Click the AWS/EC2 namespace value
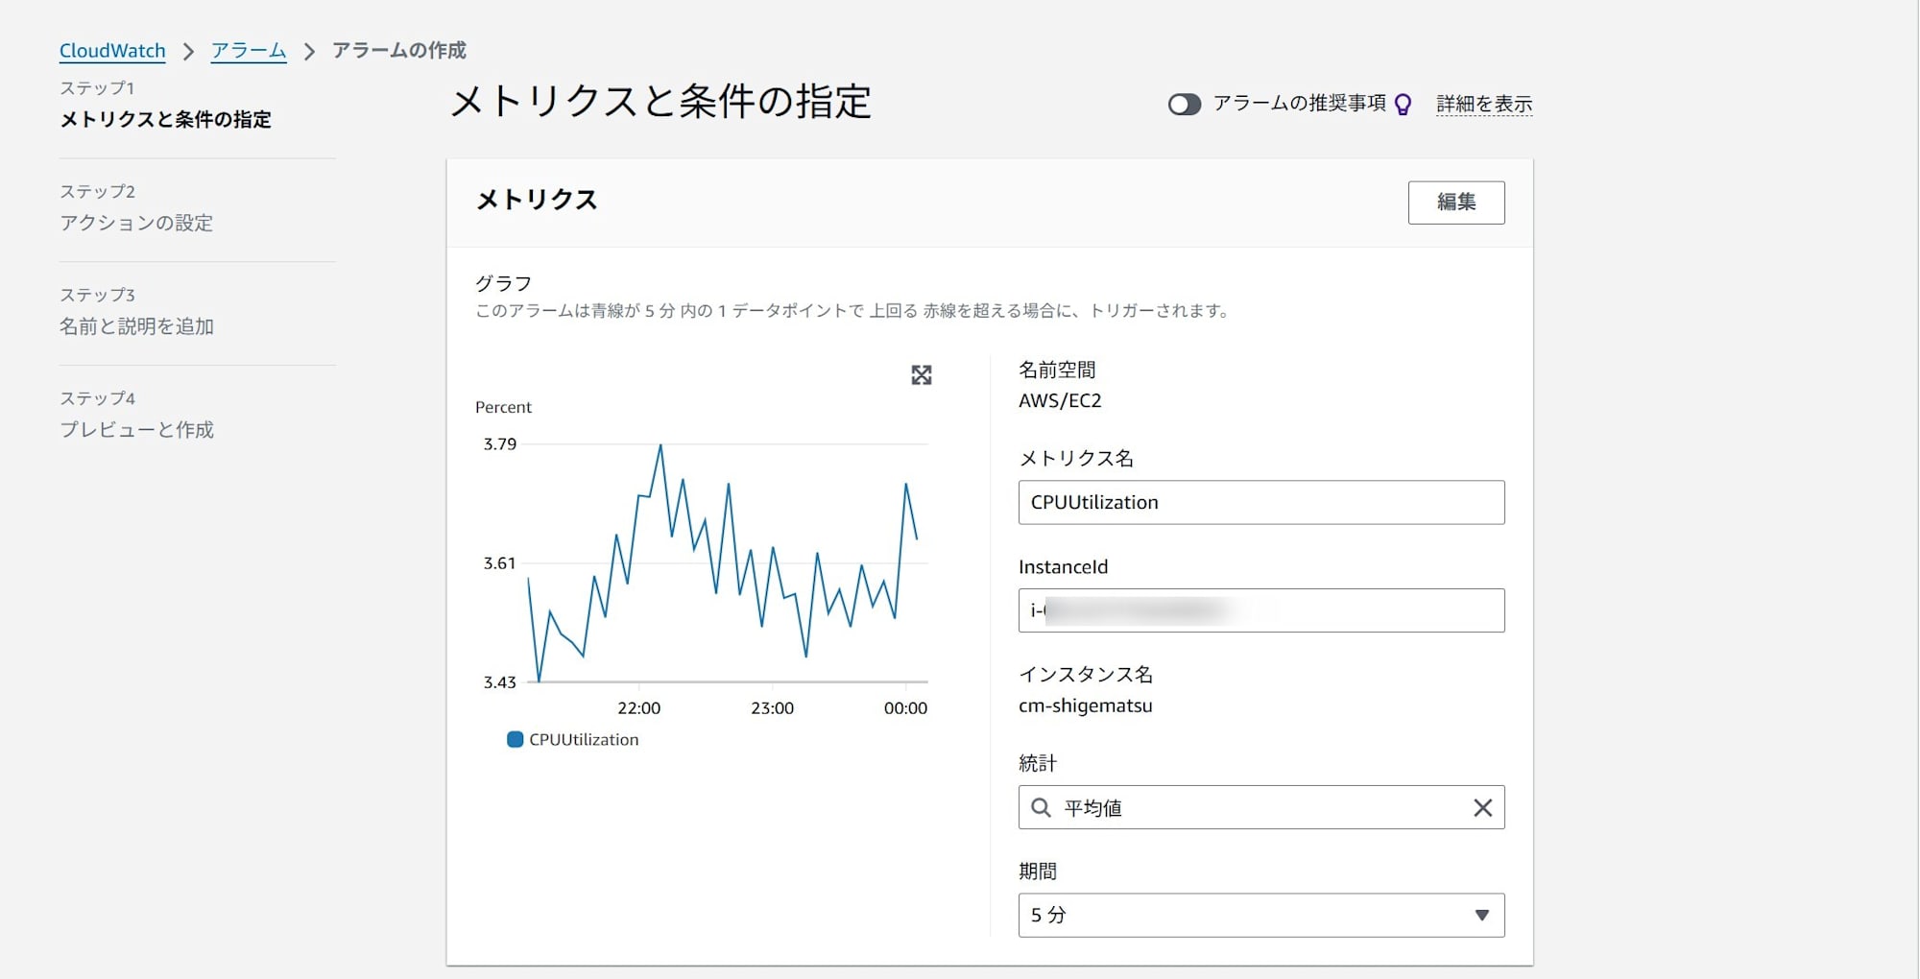Image resolution: width=1920 pixels, height=979 pixels. tap(1060, 401)
